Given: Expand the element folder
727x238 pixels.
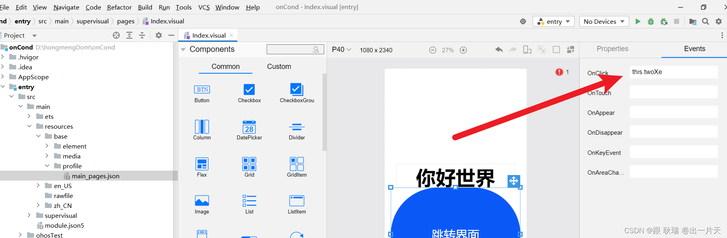Looking at the screenshot, I should click(47, 146).
